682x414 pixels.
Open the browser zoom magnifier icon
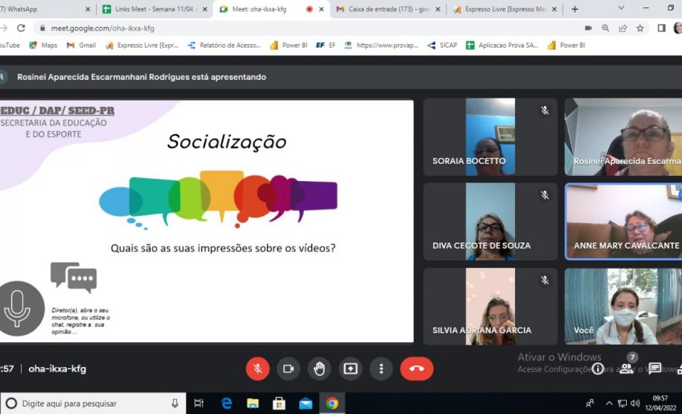605,28
